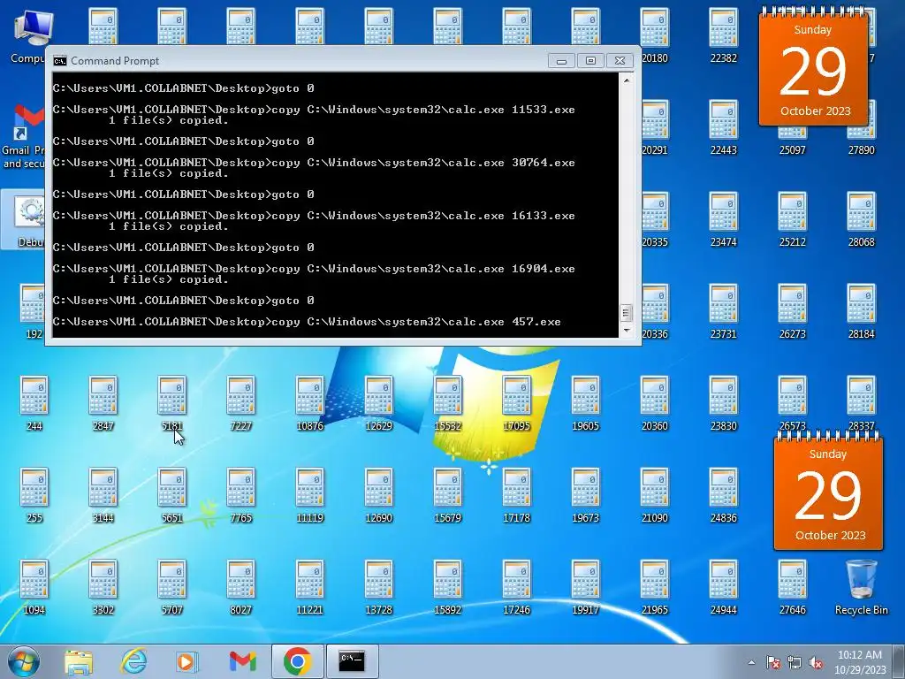This screenshot has width=905, height=679.
Task: Click the 28068 calculator icon
Action: tap(861, 219)
